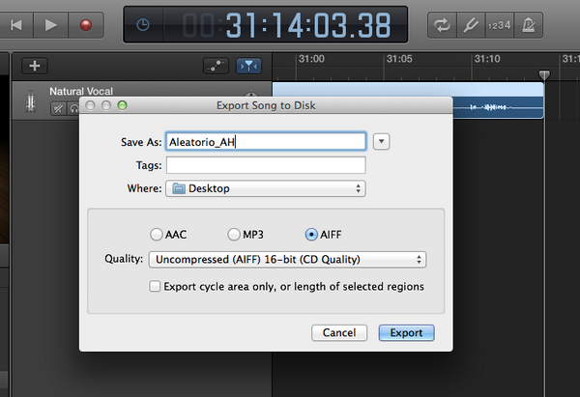This screenshot has width=580, height=397.
Task: Start playback with the play button
Action: click(x=50, y=25)
